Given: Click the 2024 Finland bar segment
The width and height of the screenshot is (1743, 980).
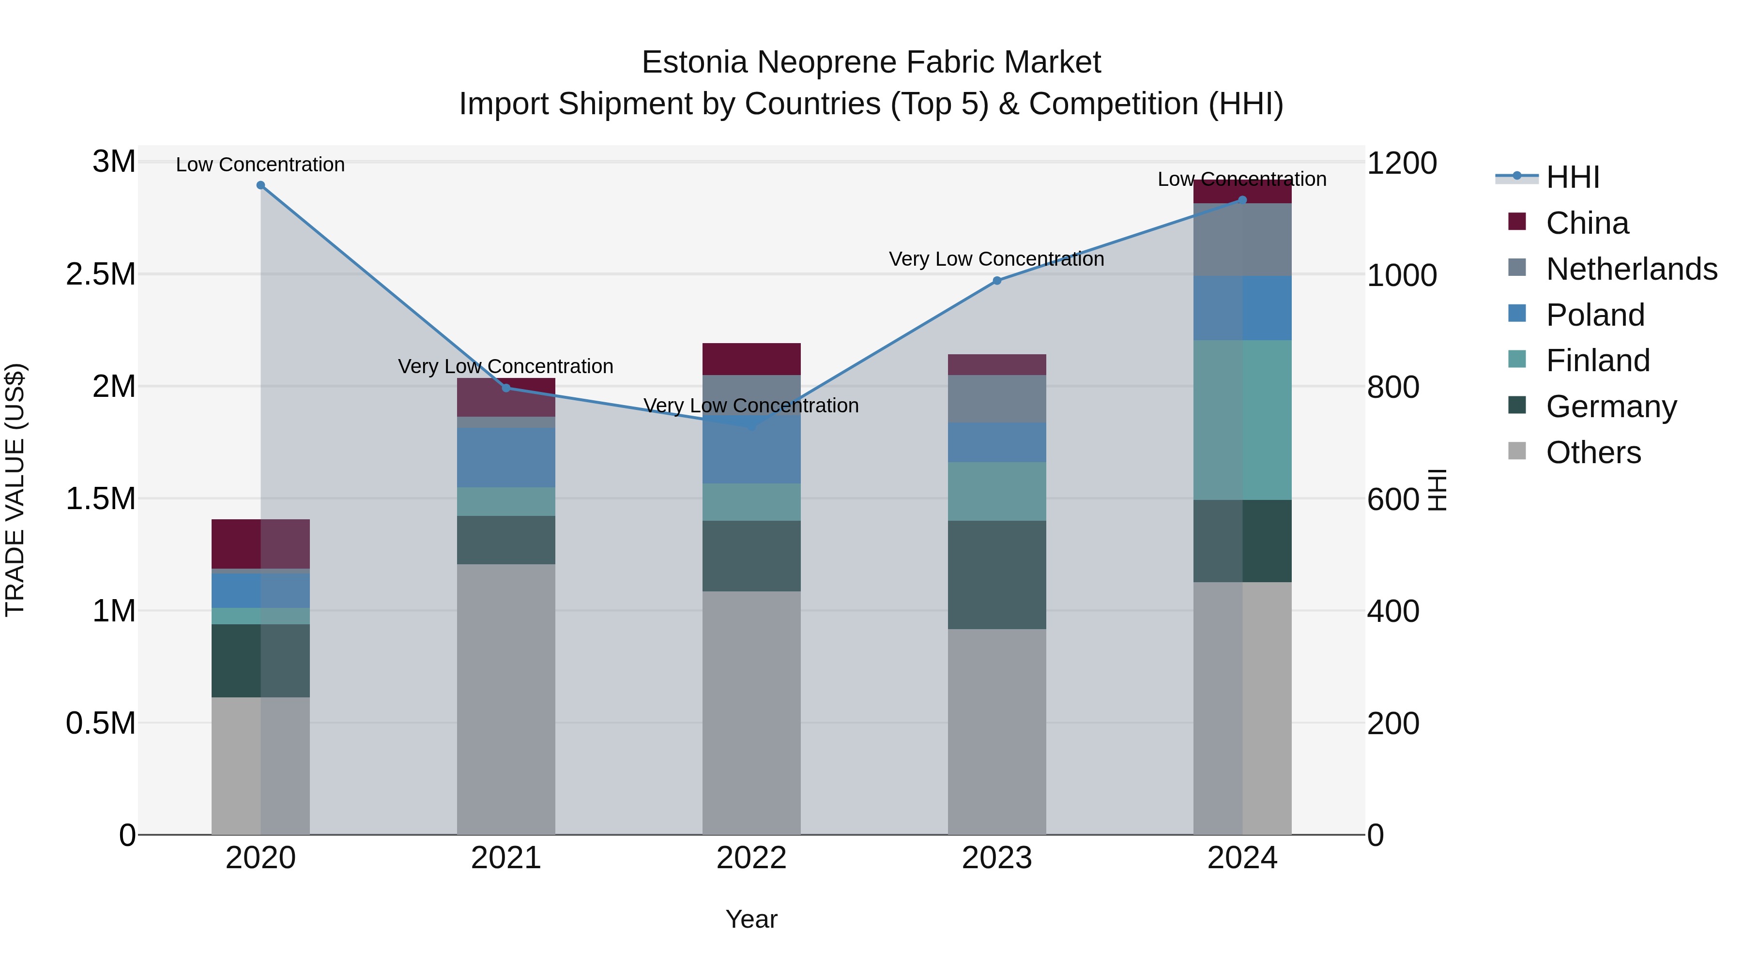Looking at the screenshot, I should [1242, 421].
